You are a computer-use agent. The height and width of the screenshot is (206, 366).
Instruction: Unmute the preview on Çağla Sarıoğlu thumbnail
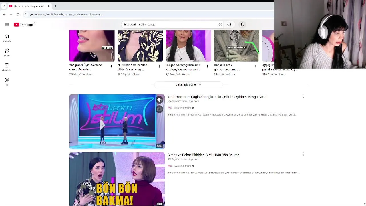click(160, 100)
